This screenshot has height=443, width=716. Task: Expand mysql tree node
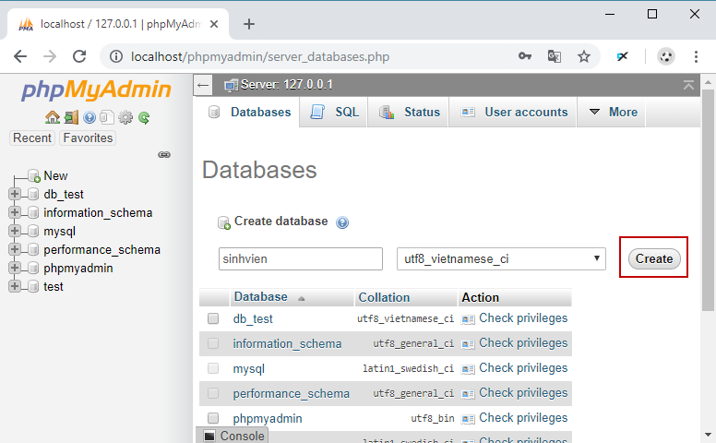(x=14, y=231)
